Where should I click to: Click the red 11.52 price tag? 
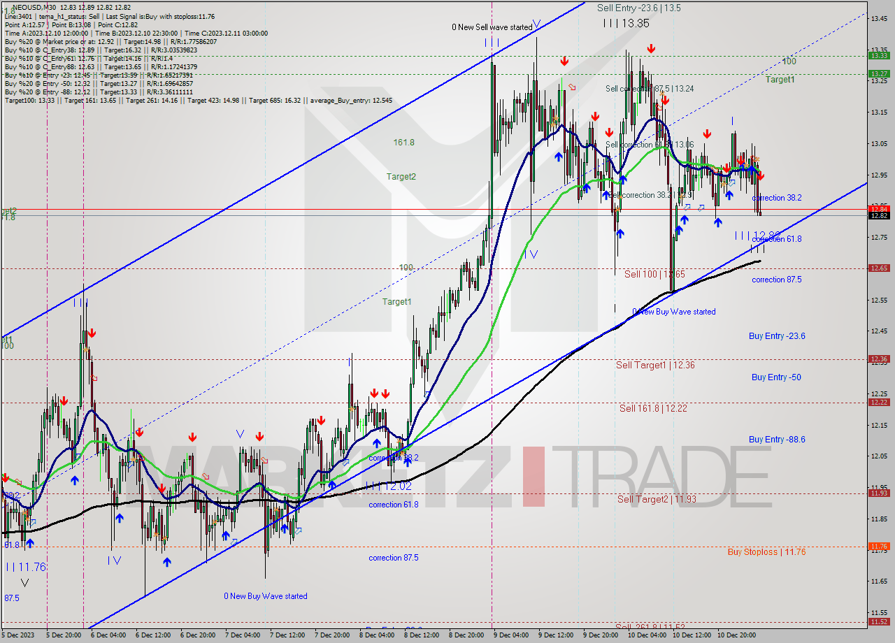[879, 621]
